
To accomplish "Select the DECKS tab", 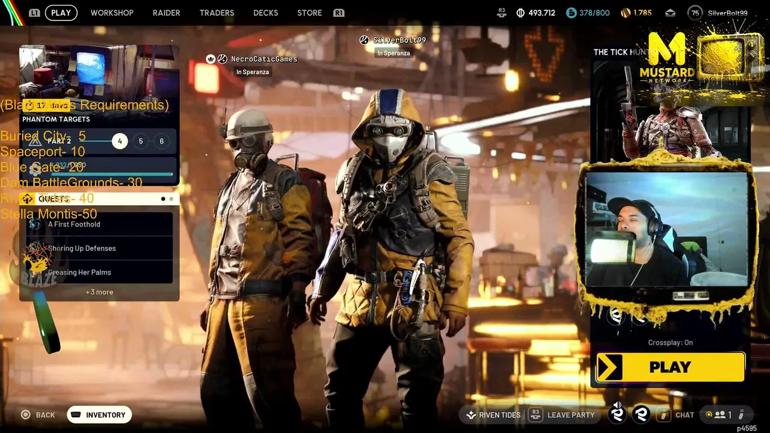I will click(265, 13).
